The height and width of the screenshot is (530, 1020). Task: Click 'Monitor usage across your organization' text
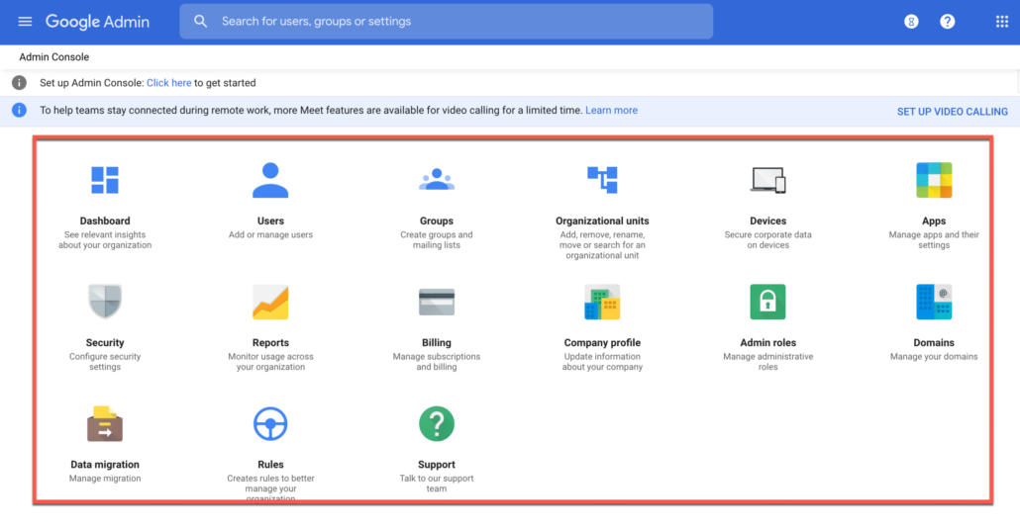point(270,362)
